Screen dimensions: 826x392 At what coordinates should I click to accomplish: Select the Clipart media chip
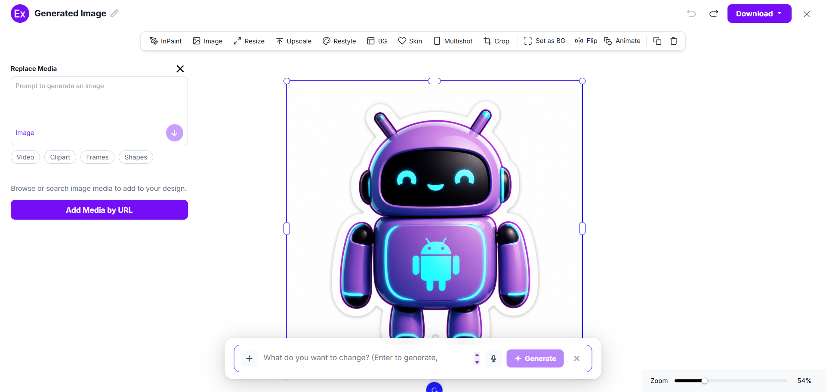(x=60, y=157)
